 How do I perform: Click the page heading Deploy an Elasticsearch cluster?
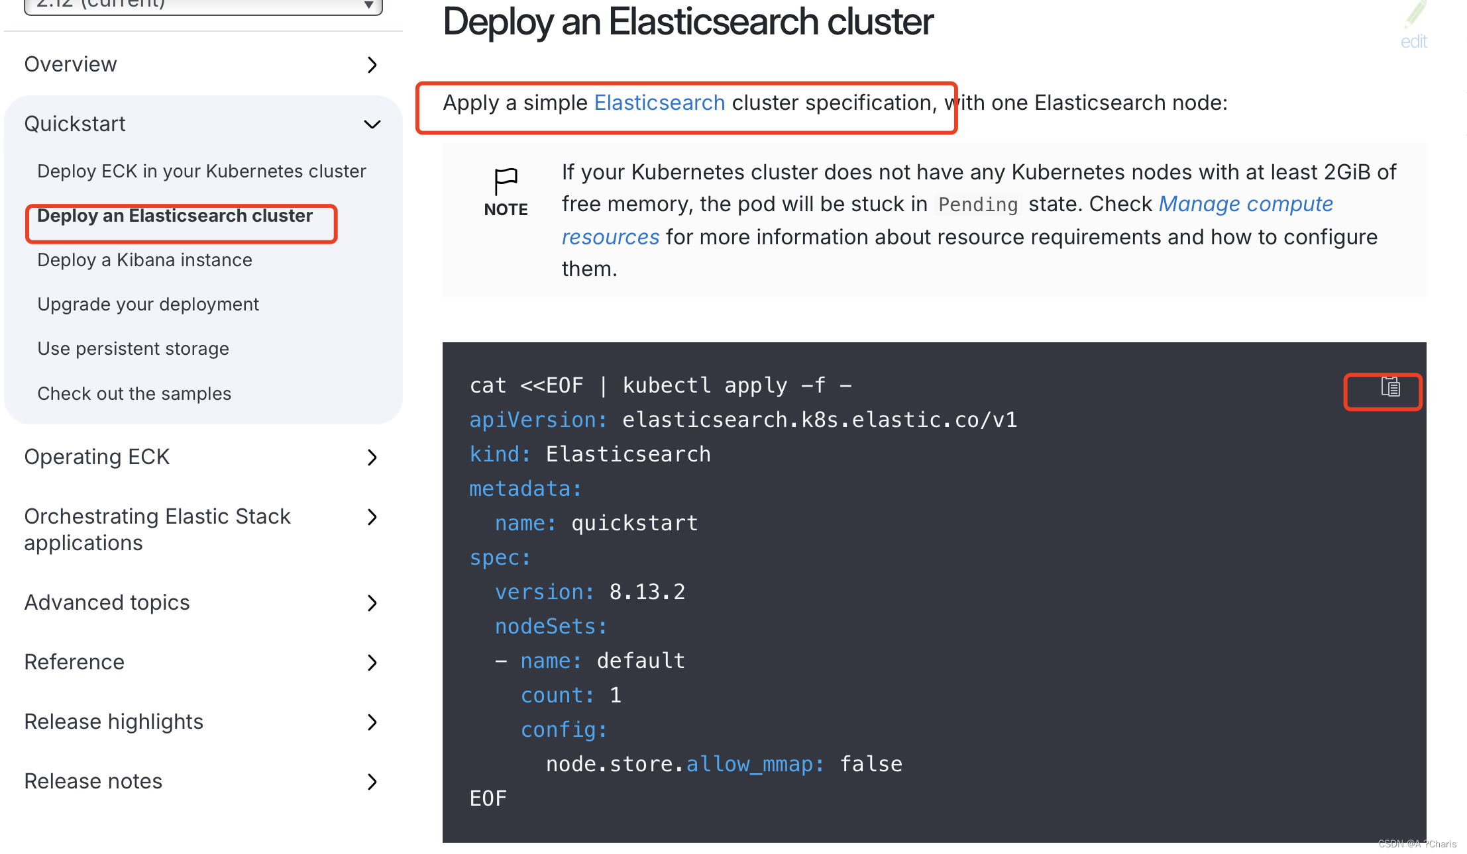point(688,21)
